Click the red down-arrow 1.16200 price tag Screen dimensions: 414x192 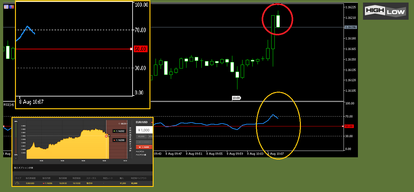pos(119,140)
